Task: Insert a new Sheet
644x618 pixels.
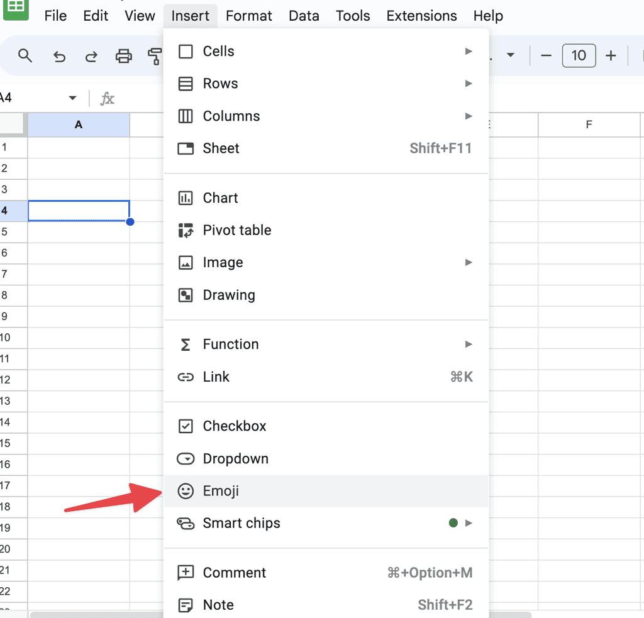Action: pos(326,148)
